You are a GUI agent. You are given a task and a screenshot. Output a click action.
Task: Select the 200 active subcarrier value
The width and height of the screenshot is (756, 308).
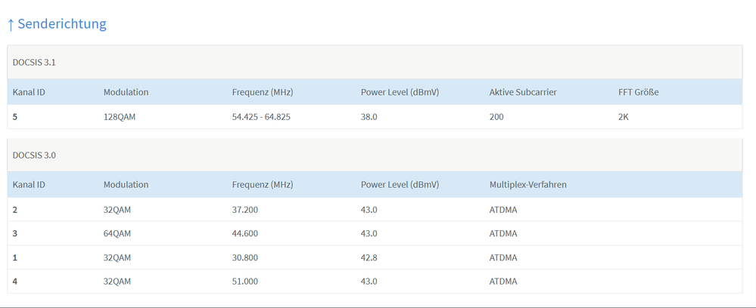click(x=496, y=117)
